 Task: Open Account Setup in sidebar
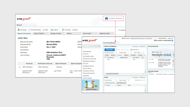[87, 68]
